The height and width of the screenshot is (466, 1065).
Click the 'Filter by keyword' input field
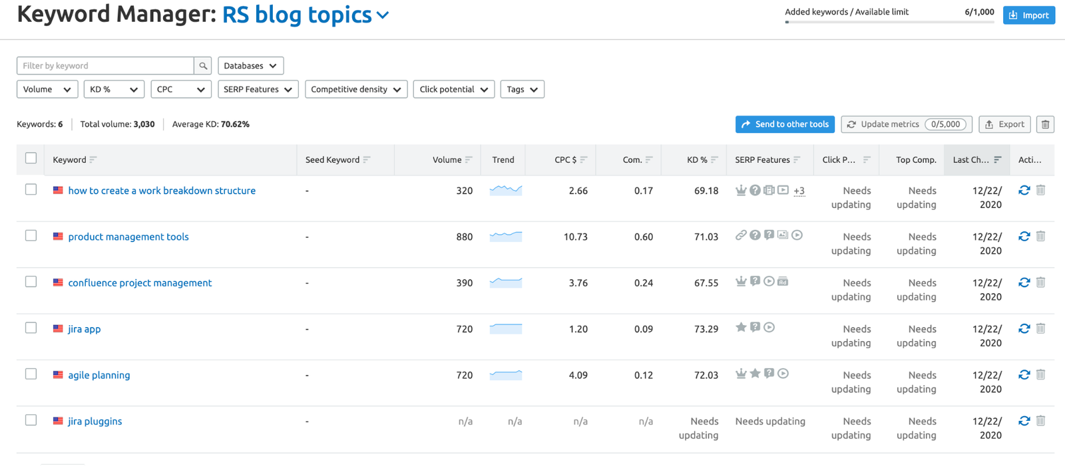105,66
